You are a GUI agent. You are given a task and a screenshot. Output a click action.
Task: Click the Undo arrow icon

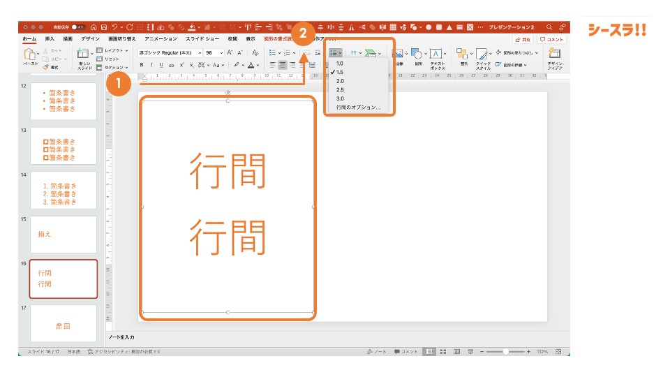(114, 27)
